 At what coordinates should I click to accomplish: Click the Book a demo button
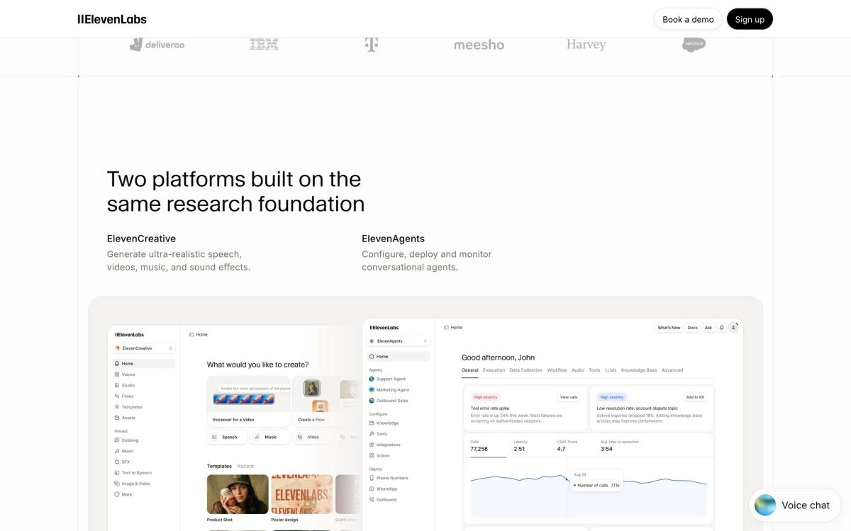point(688,19)
